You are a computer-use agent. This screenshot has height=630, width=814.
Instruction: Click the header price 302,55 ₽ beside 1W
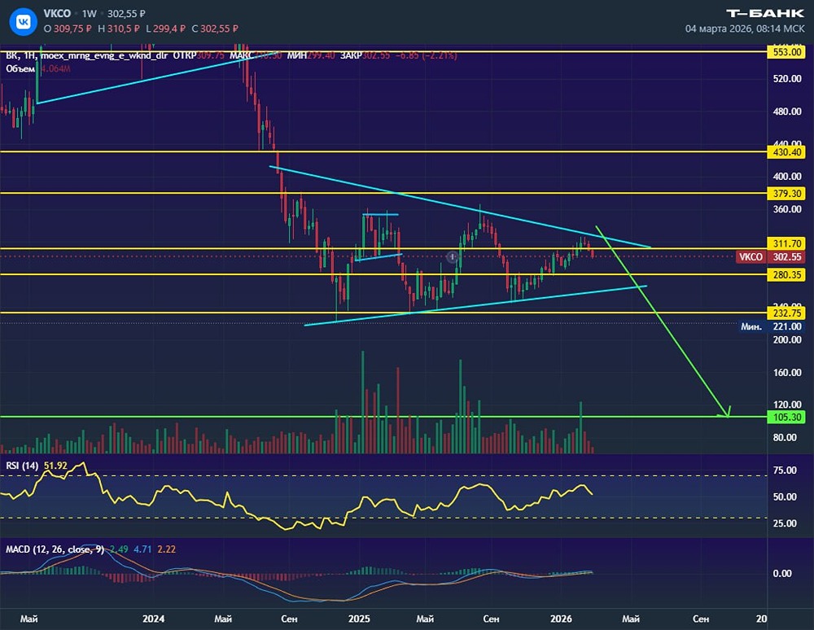pyautogui.click(x=126, y=14)
